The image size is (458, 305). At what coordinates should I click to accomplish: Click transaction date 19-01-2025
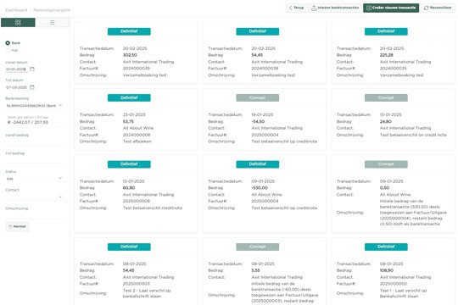[x=262, y=114]
